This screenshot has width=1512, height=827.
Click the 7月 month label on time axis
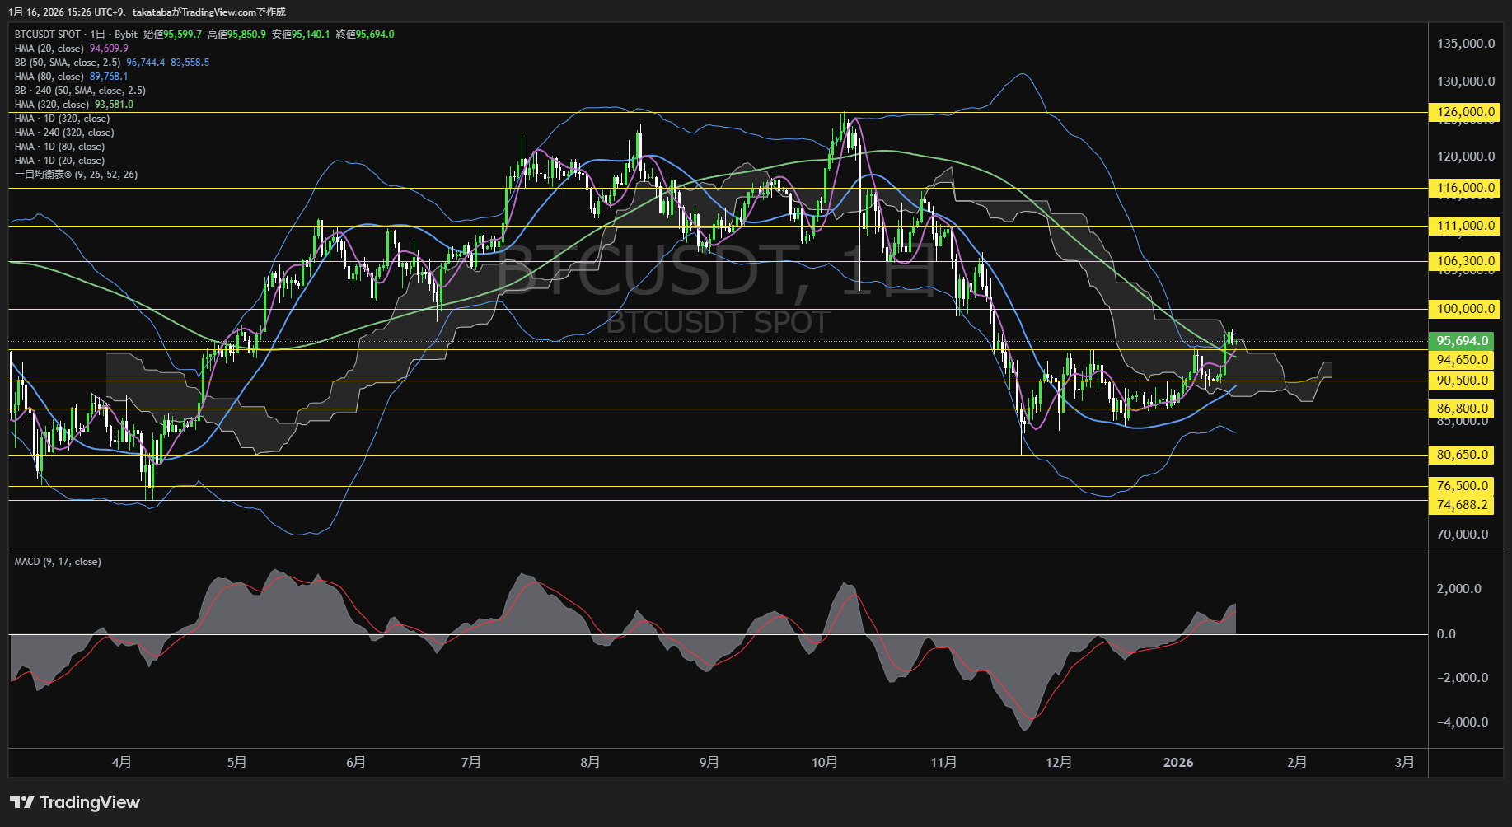(470, 763)
